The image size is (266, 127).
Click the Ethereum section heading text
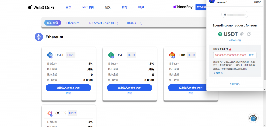(54, 37)
